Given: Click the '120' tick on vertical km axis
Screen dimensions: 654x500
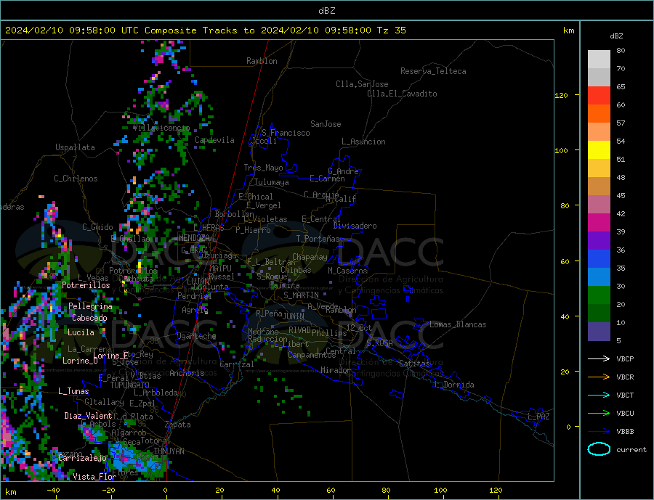Looking at the screenshot, I should point(561,95).
